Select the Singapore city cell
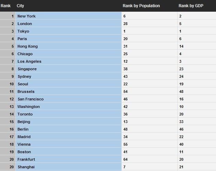 (x=69, y=69)
